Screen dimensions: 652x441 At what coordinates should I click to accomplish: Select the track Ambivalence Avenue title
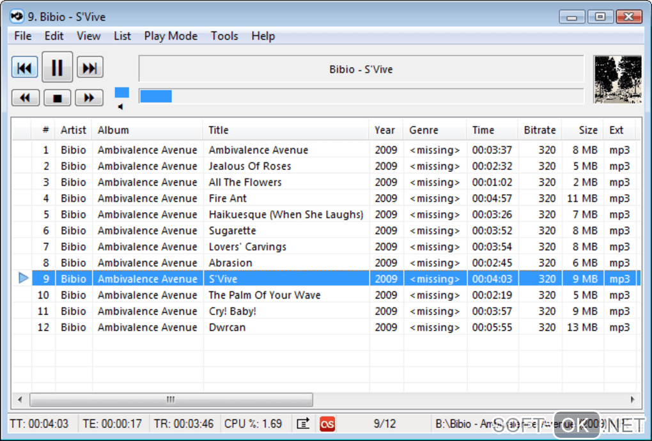pyautogui.click(x=258, y=150)
